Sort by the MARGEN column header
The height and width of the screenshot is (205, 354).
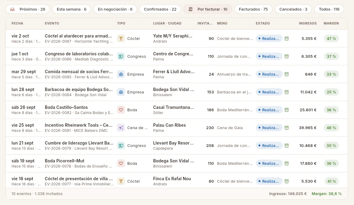tap(331, 23)
